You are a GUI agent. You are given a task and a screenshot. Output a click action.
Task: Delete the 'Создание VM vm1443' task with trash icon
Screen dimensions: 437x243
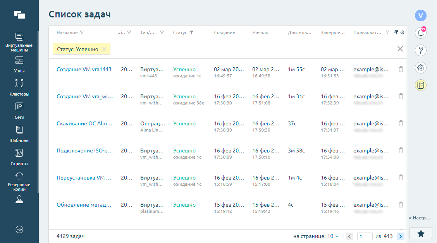401,69
